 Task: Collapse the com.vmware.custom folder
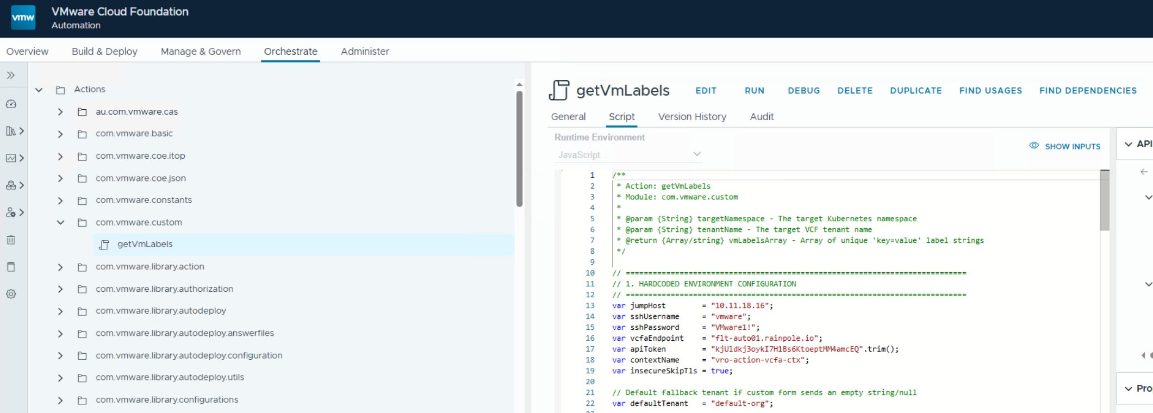coord(60,223)
